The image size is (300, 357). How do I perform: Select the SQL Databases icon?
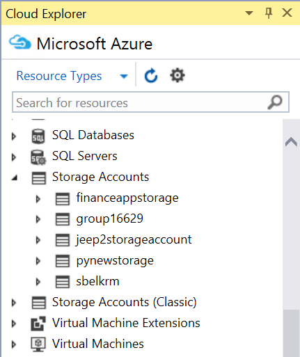point(38,136)
